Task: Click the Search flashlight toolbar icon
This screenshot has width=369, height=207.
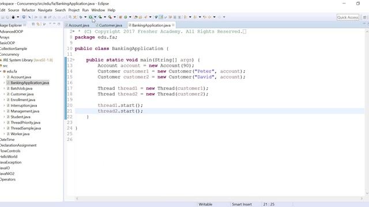Action: tap(146, 17)
